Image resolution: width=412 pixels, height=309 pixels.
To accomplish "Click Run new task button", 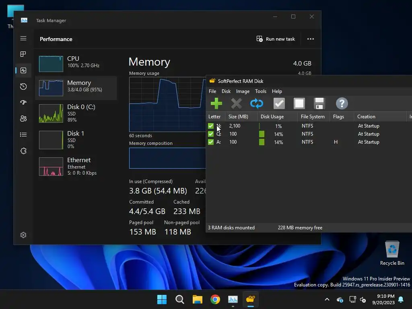I will point(275,39).
